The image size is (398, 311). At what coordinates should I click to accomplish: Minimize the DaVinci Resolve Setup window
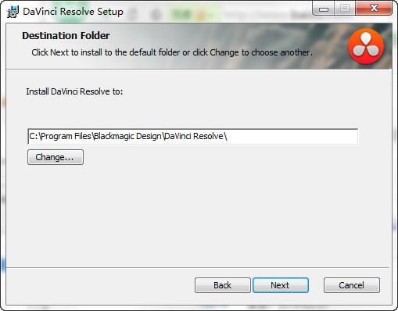click(324, 9)
